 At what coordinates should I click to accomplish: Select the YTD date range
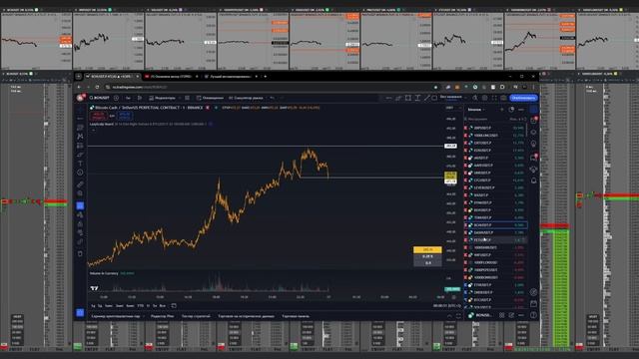141,306
